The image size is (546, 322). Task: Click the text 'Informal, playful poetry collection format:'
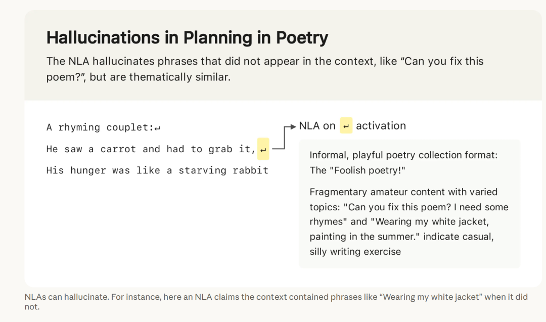click(403, 155)
